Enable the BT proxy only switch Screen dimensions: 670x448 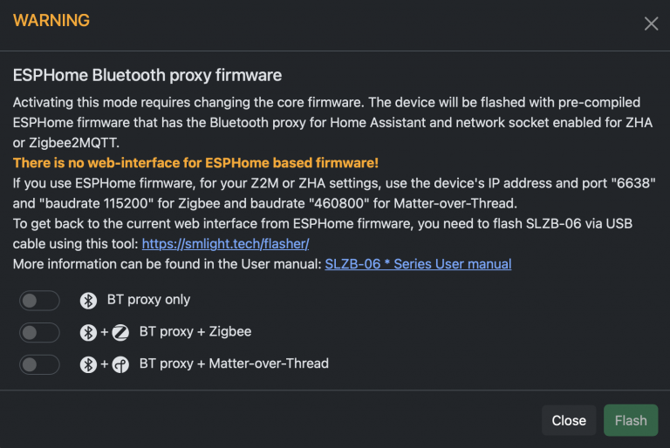click(39, 301)
